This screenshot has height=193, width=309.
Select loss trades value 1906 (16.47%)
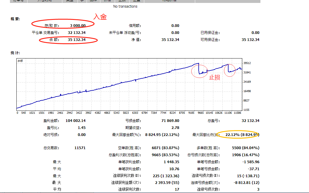246,155
